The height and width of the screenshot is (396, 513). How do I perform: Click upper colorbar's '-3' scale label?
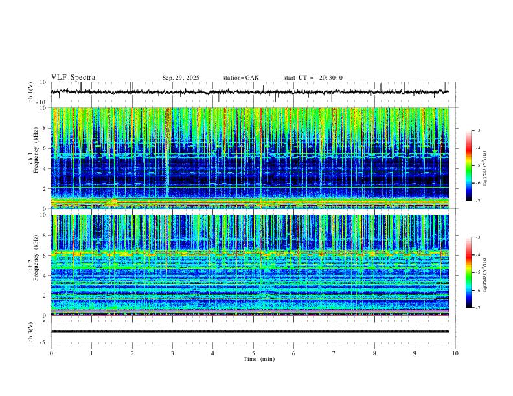477,130
